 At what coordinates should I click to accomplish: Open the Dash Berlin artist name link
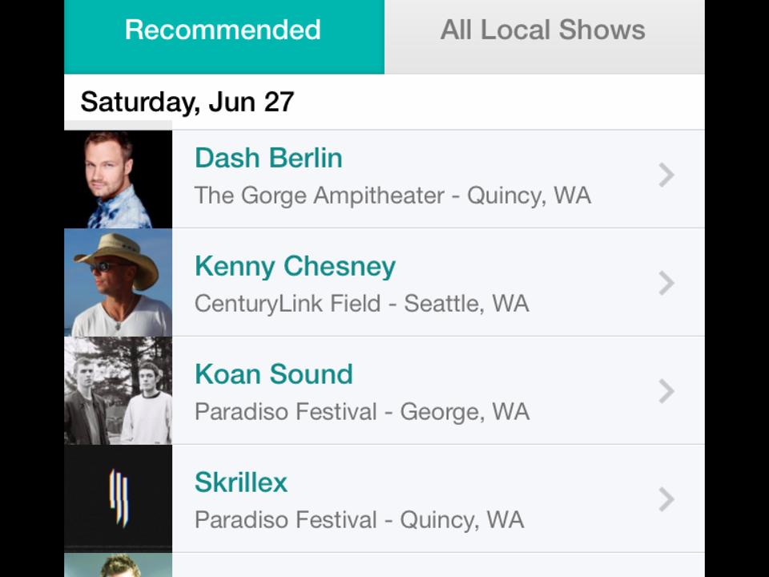[268, 158]
